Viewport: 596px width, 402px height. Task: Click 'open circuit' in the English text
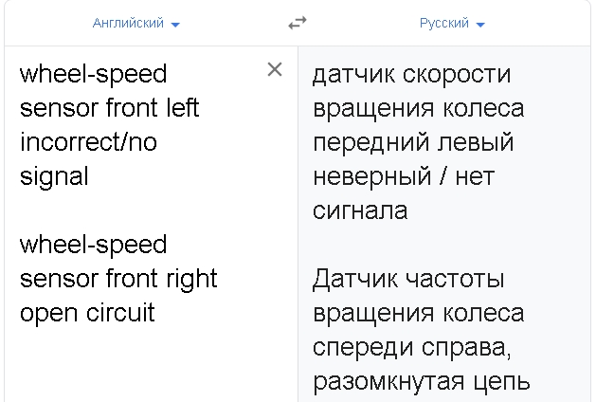point(87,313)
